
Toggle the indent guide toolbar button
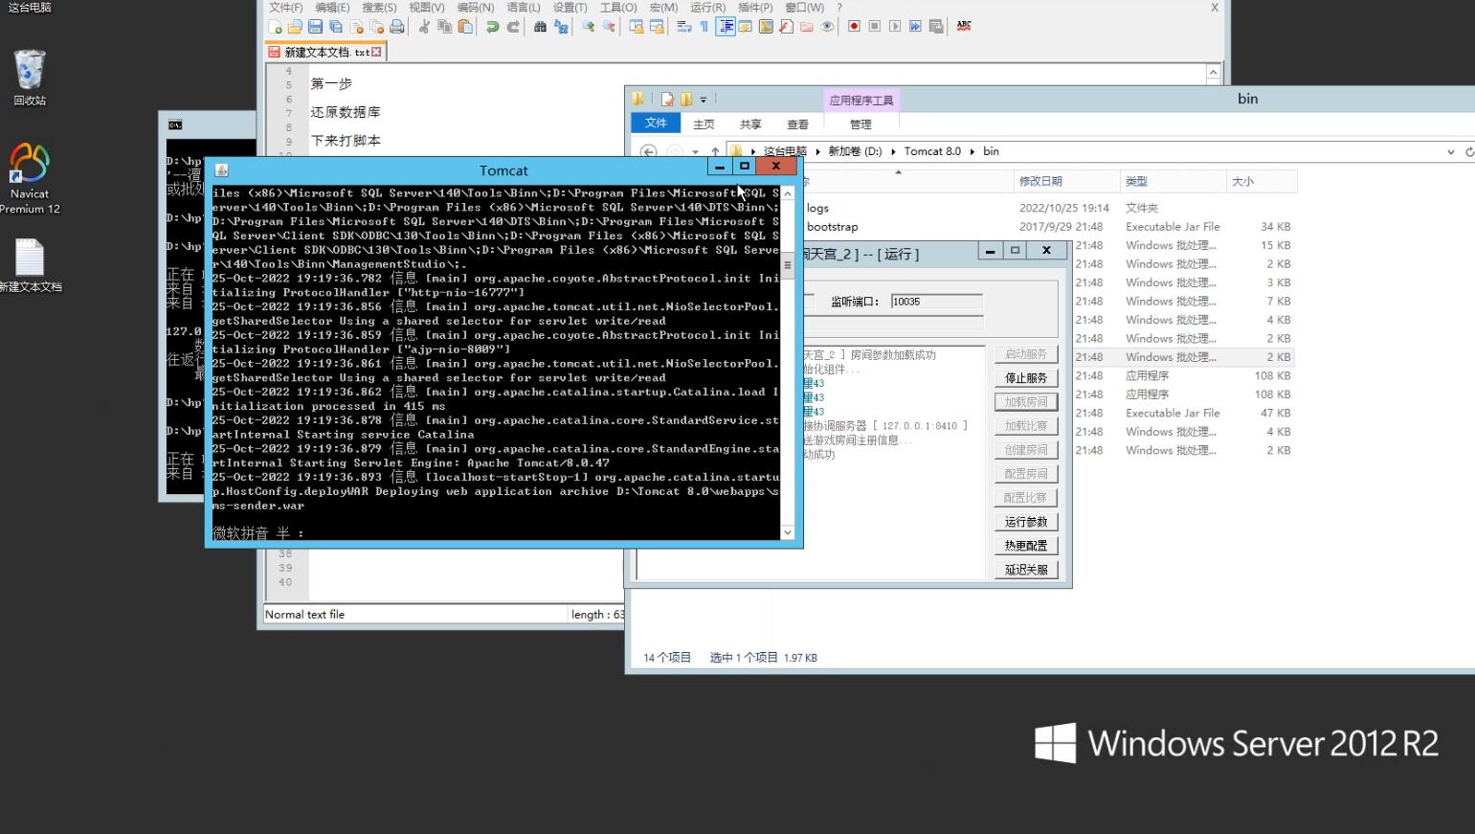(726, 27)
